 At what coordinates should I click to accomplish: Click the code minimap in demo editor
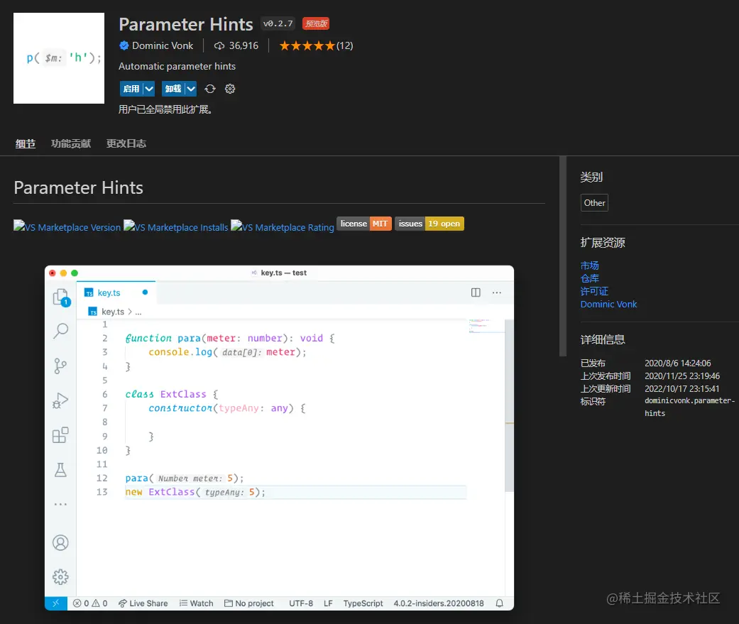[x=486, y=326]
